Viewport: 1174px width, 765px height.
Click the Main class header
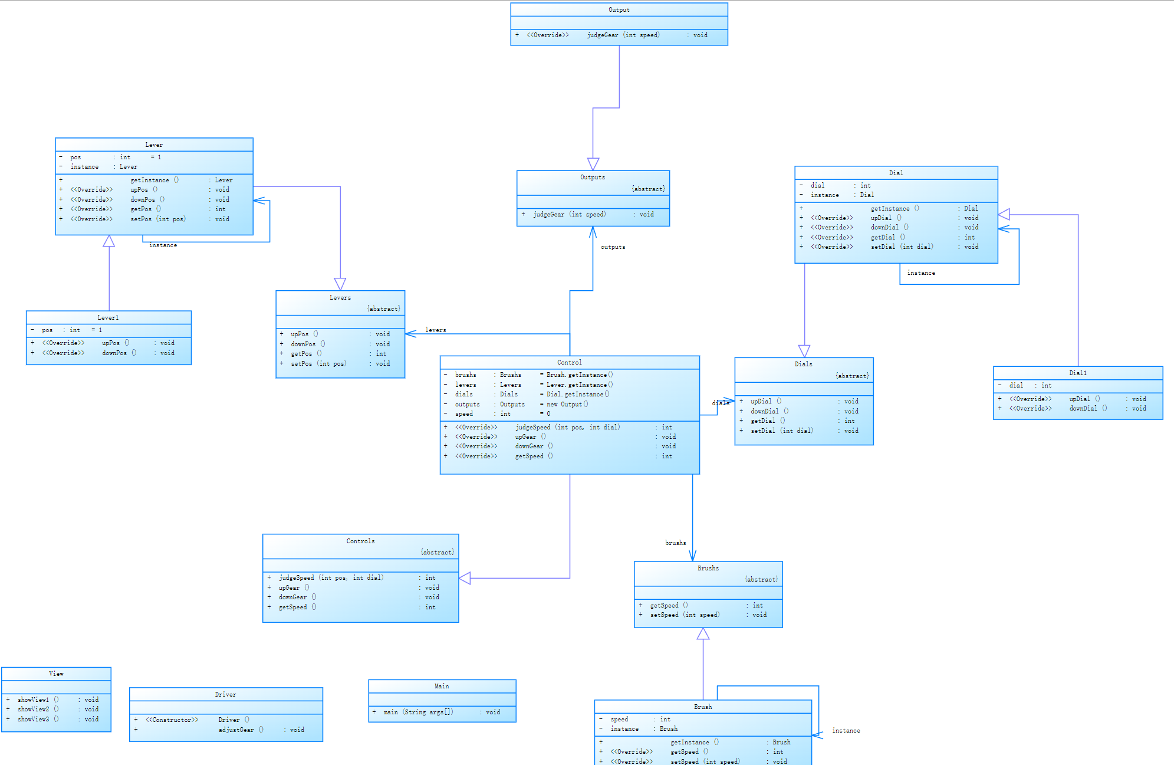click(442, 686)
